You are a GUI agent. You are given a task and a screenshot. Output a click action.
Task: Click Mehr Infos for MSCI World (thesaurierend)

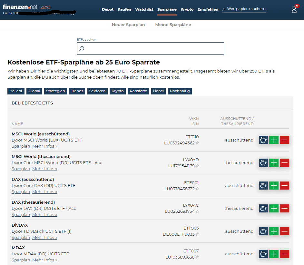tap(45, 169)
